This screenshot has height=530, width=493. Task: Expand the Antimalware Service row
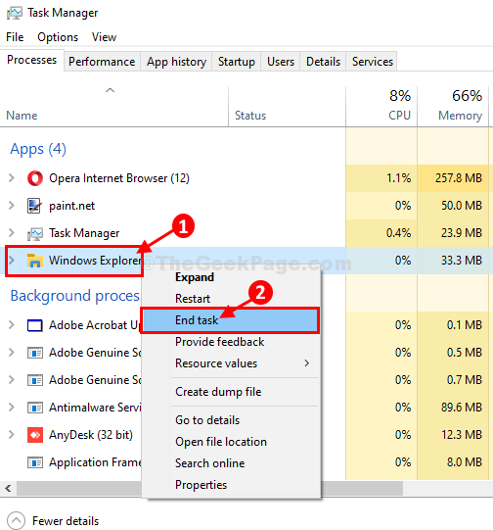click(11, 407)
